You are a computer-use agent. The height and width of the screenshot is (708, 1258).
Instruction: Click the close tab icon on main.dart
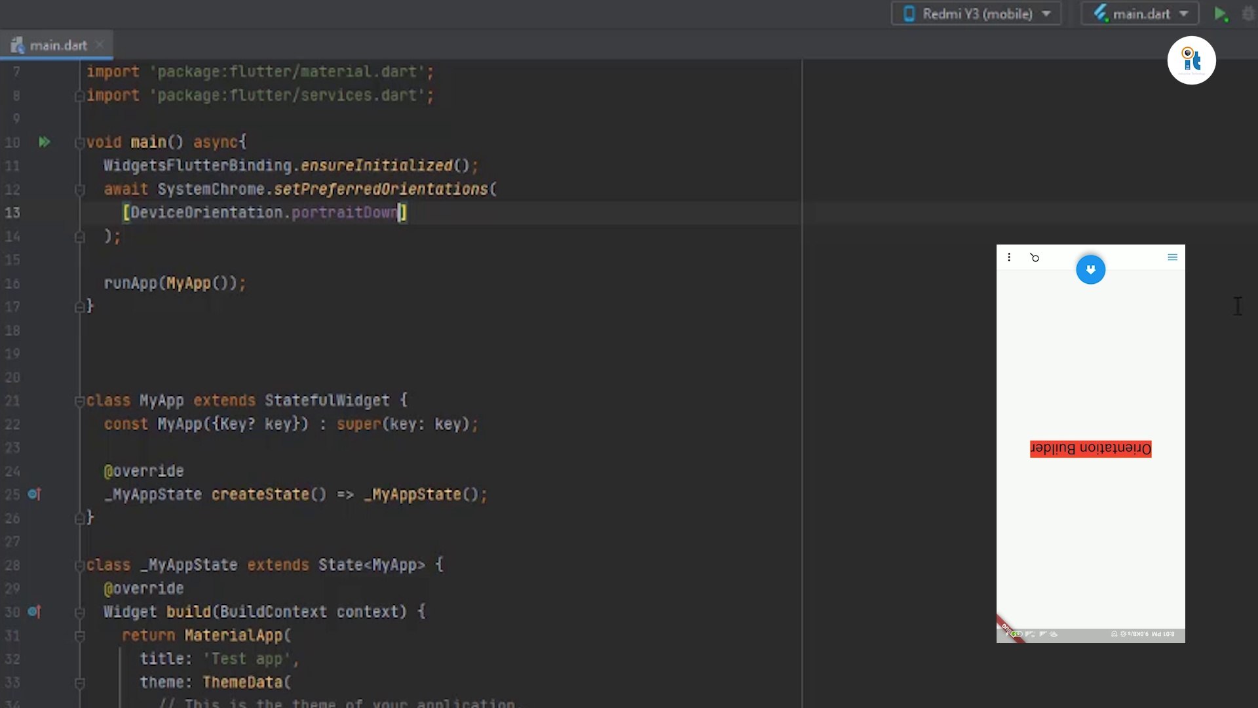pyautogui.click(x=100, y=45)
